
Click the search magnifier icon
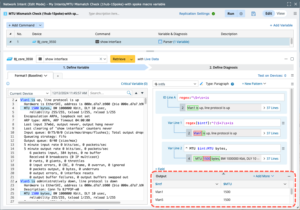pos(129,93)
